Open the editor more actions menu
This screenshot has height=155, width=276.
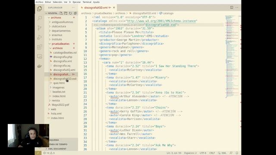tap(237, 8)
